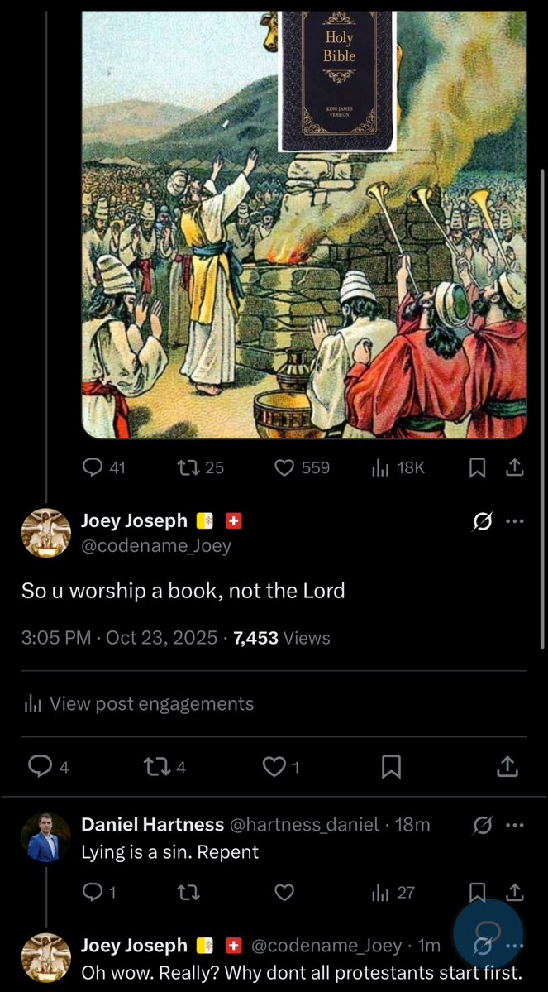Open more options on Daniel Hartness's reply
The height and width of the screenshot is (992, 548).
[515, 825]
